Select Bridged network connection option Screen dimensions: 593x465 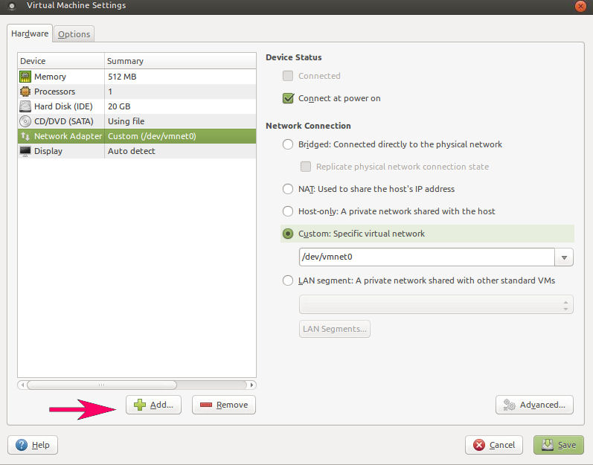pos(288,144)
